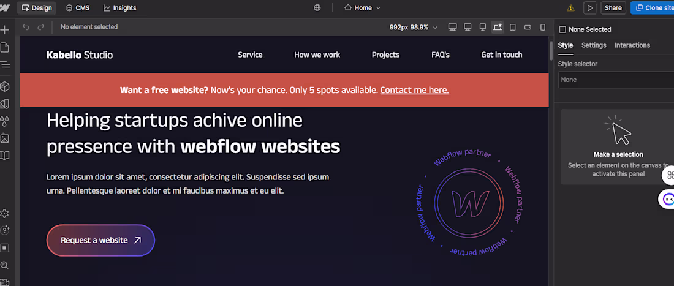674x286 pixels.
Task: Switch to Design mode tab
Action: point(37,8)
